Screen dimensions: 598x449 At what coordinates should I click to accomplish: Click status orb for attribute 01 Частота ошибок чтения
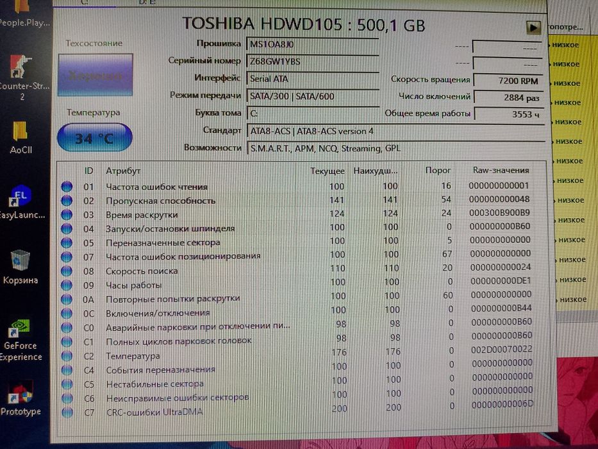(67, 186)
